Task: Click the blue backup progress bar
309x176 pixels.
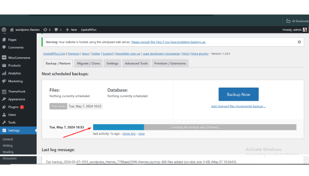Action: pyautogui.click(x=118, y=127)
